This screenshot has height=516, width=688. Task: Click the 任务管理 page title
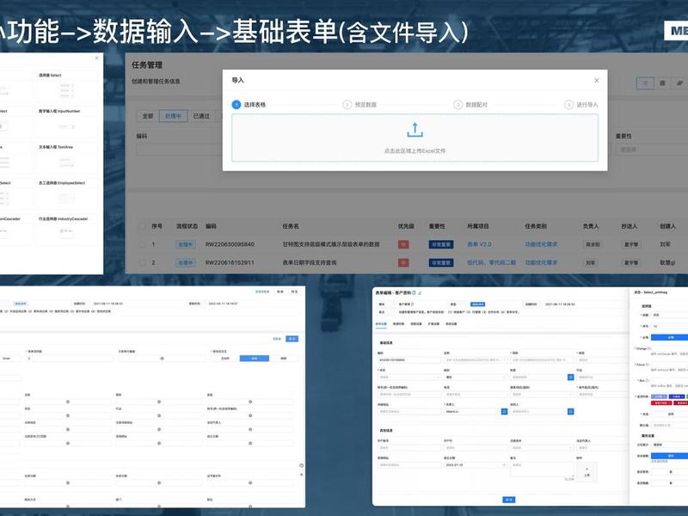point(147,65)
